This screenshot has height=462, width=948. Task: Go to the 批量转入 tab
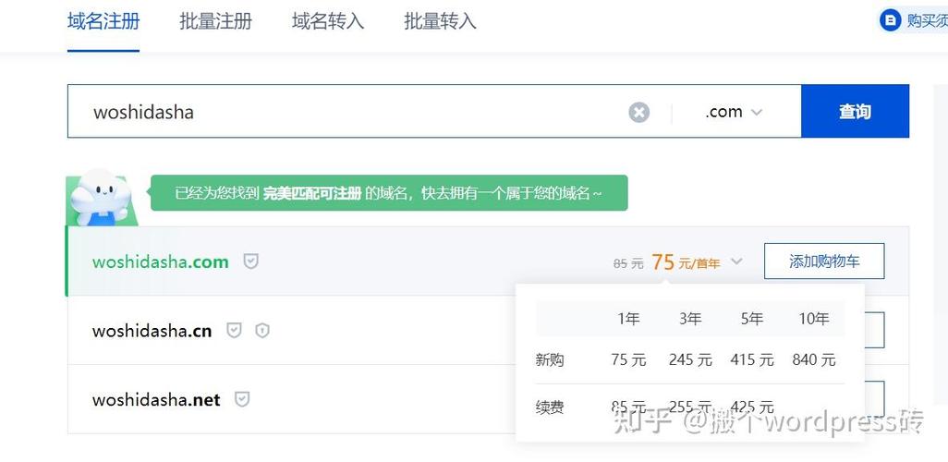click(x=440, y=21)
